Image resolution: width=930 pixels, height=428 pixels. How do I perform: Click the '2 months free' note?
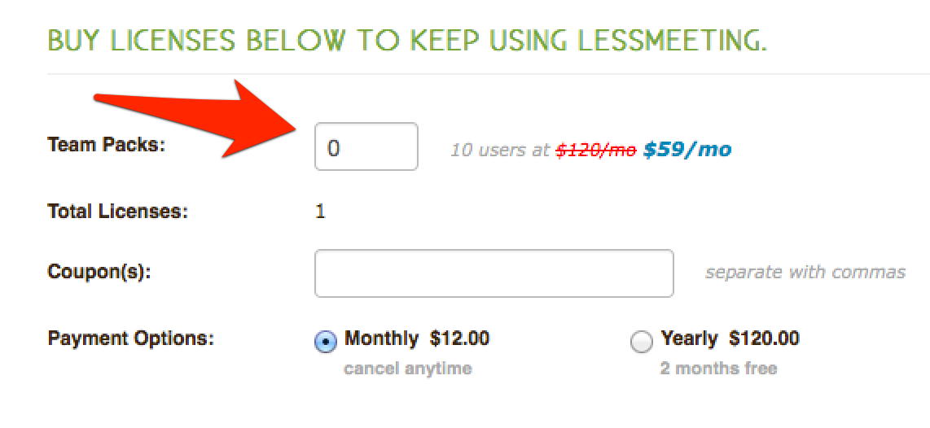(x=718, y=369)
